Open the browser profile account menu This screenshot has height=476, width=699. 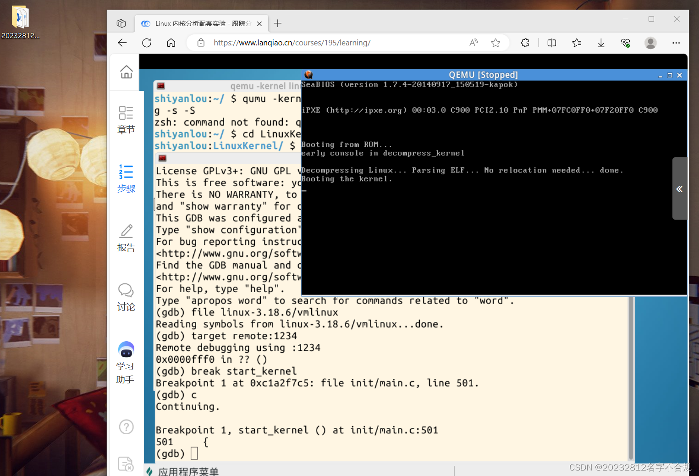tap(650, 43)
